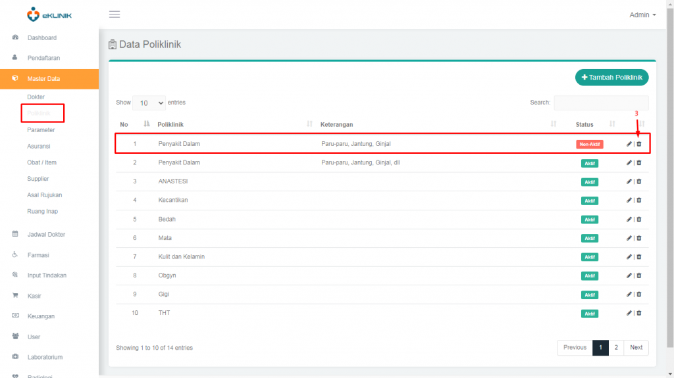This screenshot has height=378, width=674.
Task: Edit the Gigi row
Action: pyautogui.click(x=629, y=295)
